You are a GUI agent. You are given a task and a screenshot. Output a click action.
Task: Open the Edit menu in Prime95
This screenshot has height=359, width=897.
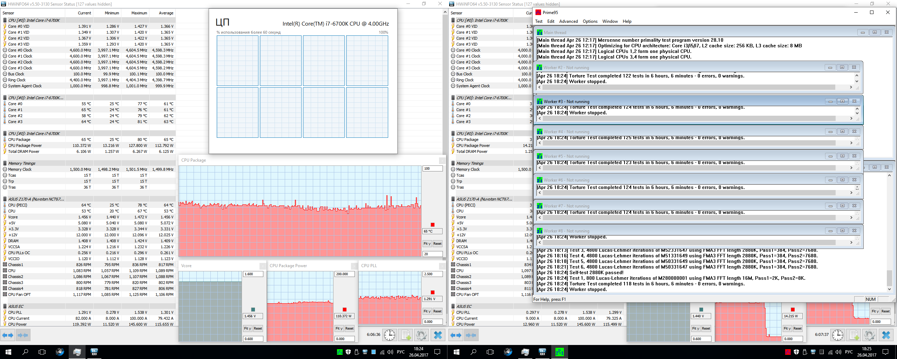coord(551,21)
